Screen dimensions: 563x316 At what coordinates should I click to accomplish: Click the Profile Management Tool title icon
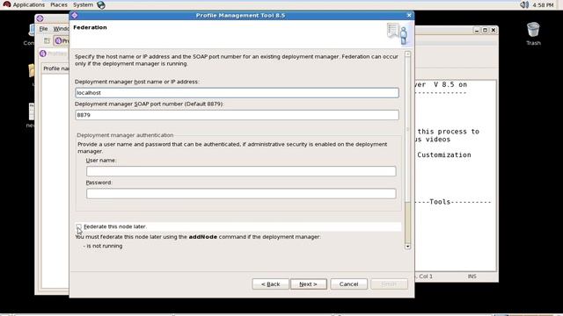tap(75, 15)
